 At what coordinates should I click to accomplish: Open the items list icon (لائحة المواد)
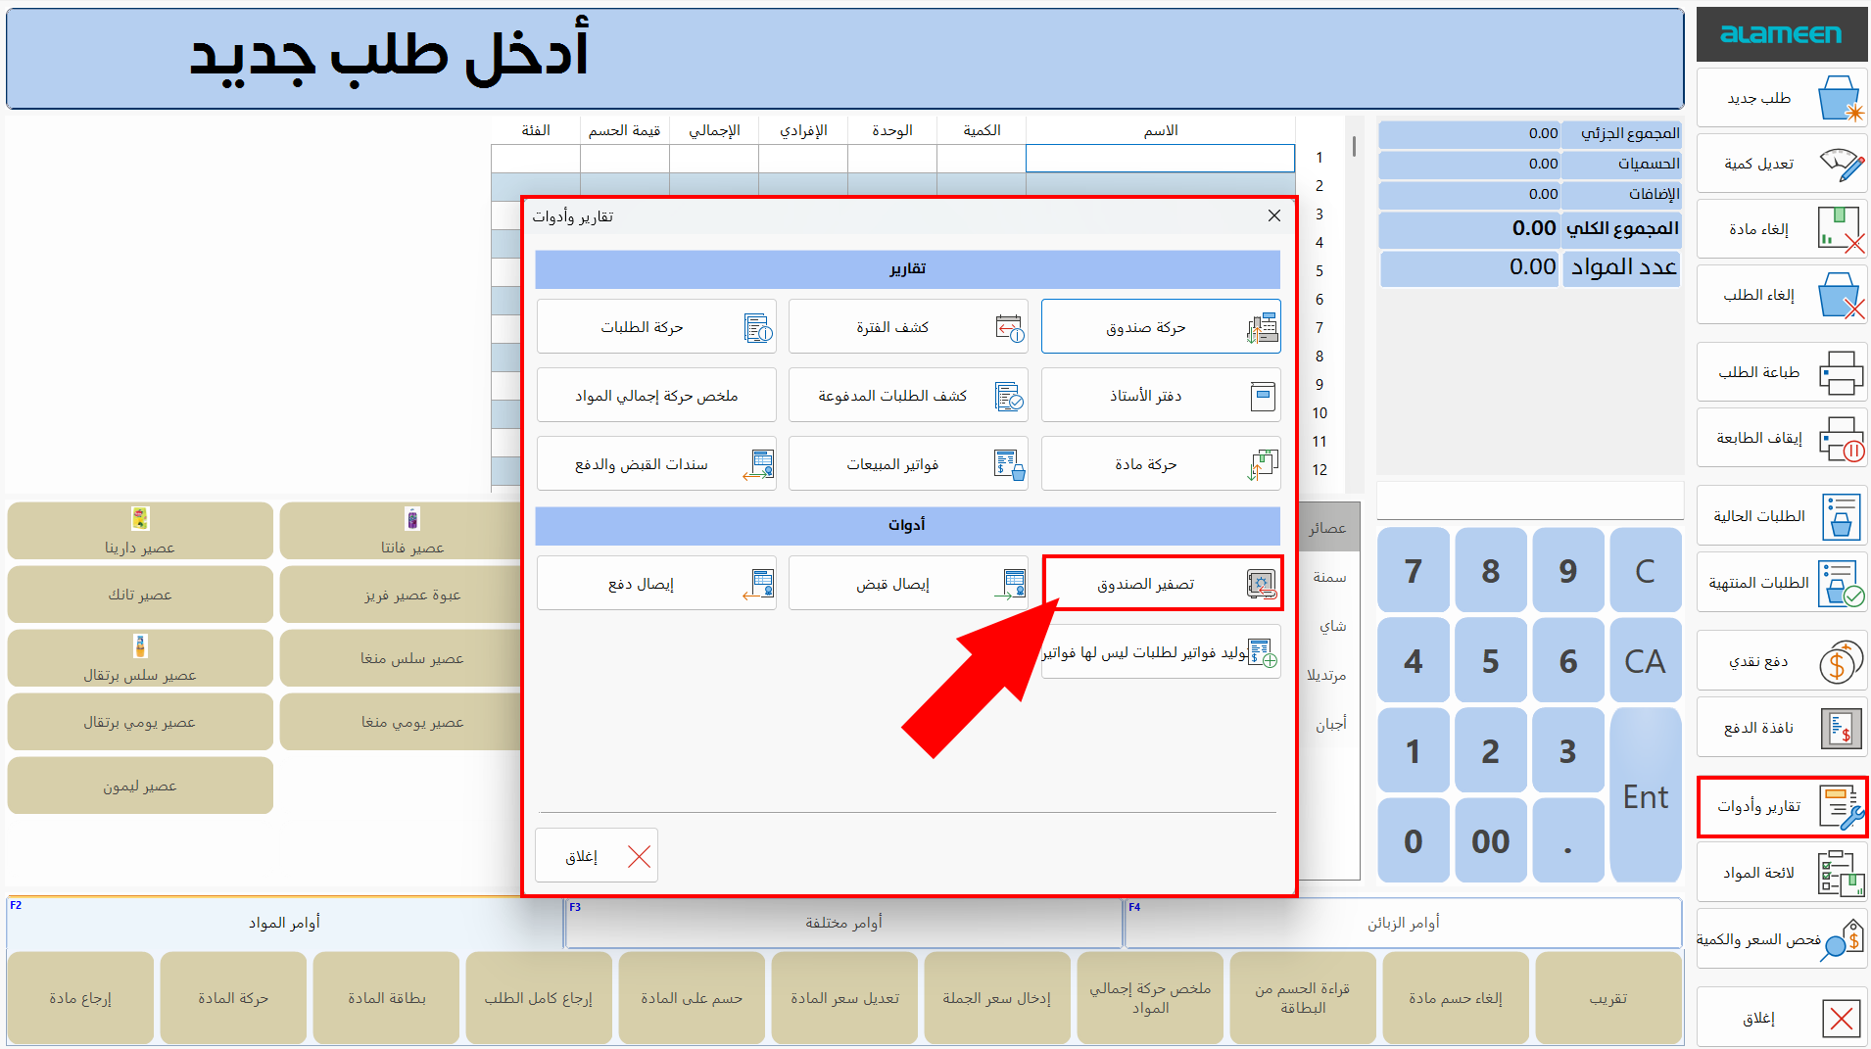[x=1841, y=873]
